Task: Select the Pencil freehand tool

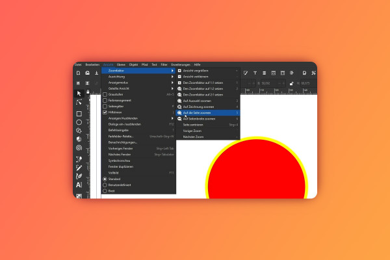Action: coord(79,168)
